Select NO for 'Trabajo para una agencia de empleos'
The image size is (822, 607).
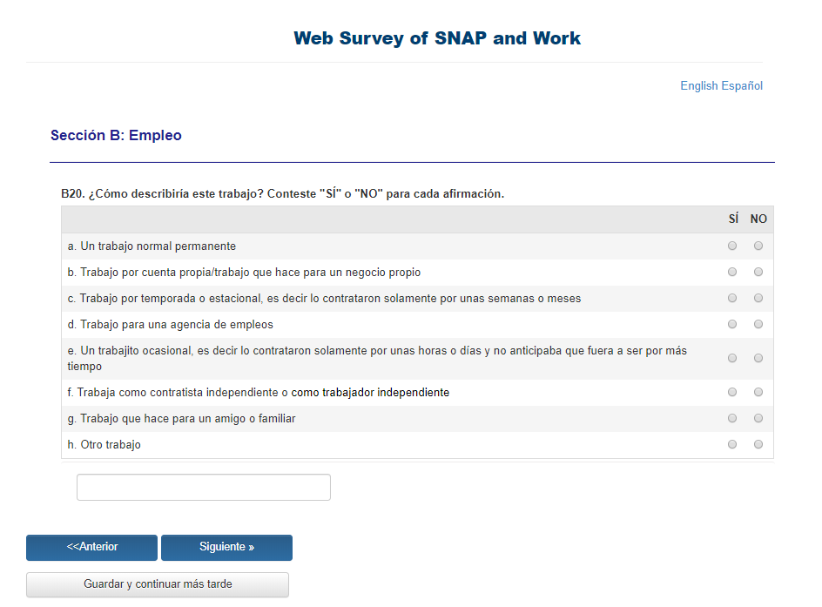click(758, 325)
